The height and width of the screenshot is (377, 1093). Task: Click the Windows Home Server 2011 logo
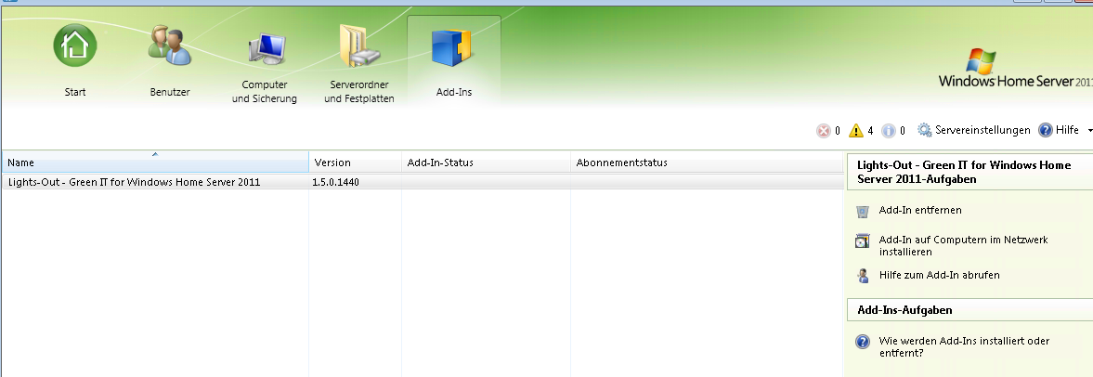click(1015, 69)
